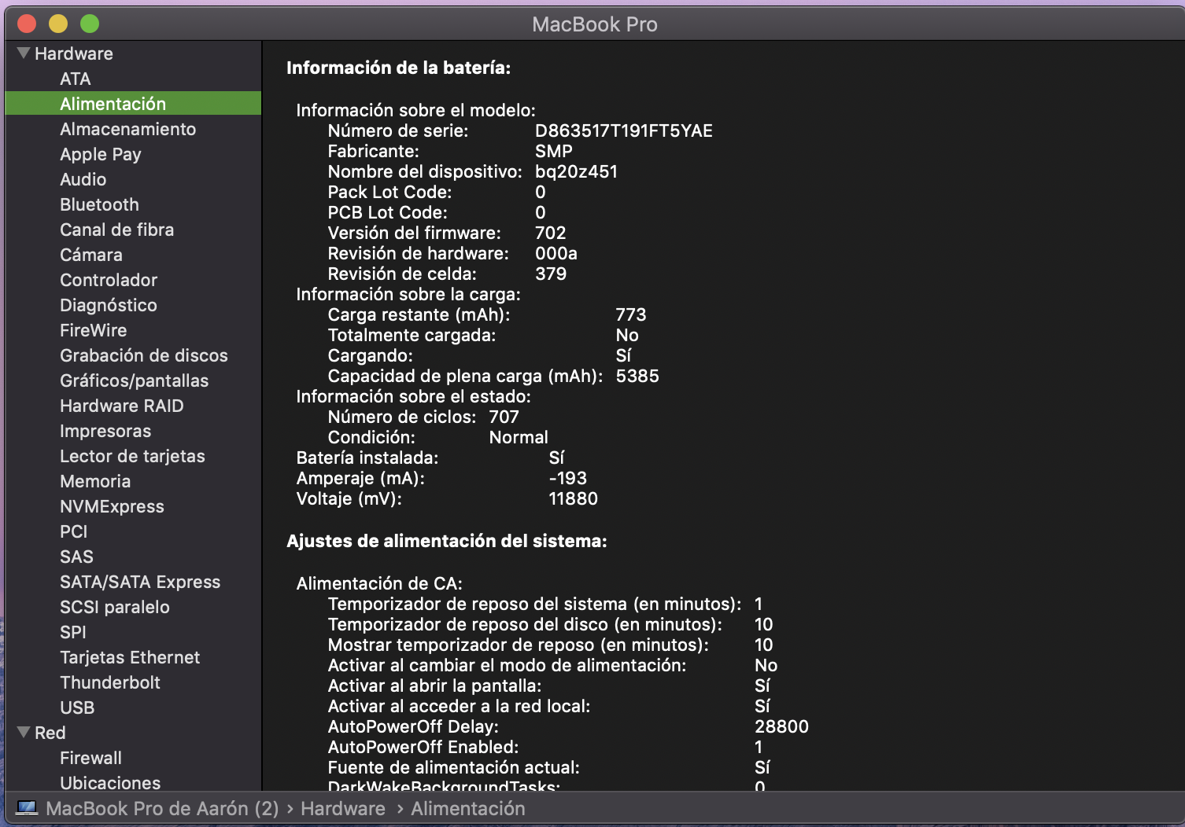The width and height of the screenshot is (1185, 827).
Task: Select Grabación de discos
Action: pyautogui.click(x=144, y=355)
